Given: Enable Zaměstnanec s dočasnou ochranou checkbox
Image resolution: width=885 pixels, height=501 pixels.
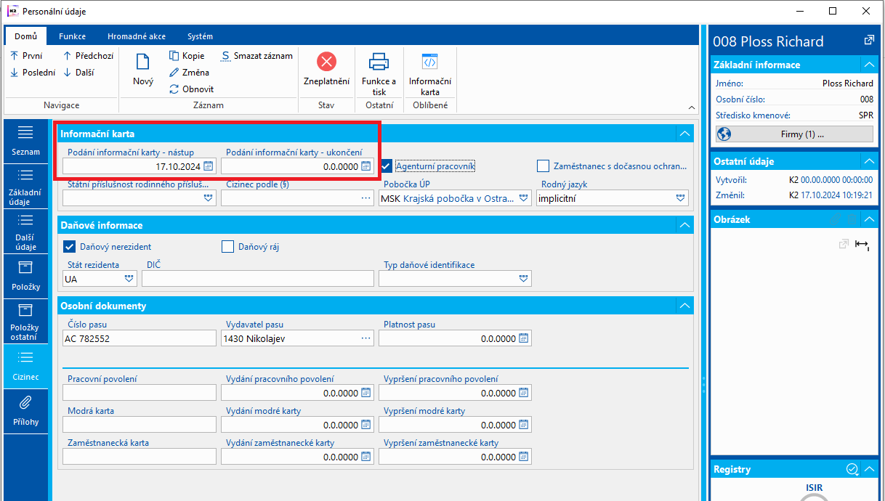Looking at the screenshot, I should 543,166.
